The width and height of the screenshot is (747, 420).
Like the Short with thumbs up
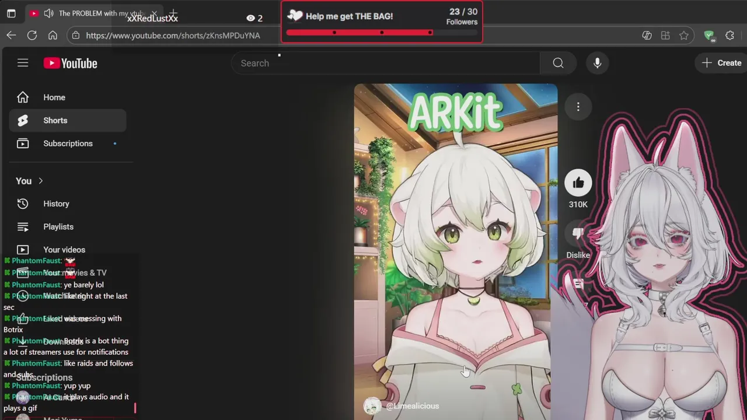click(x=578, y=183)
